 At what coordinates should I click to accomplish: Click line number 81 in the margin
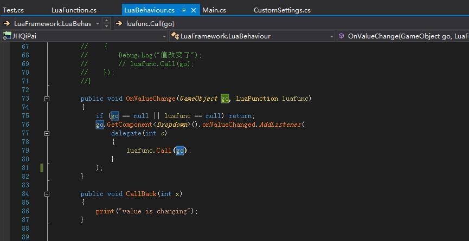coord(25,168)
